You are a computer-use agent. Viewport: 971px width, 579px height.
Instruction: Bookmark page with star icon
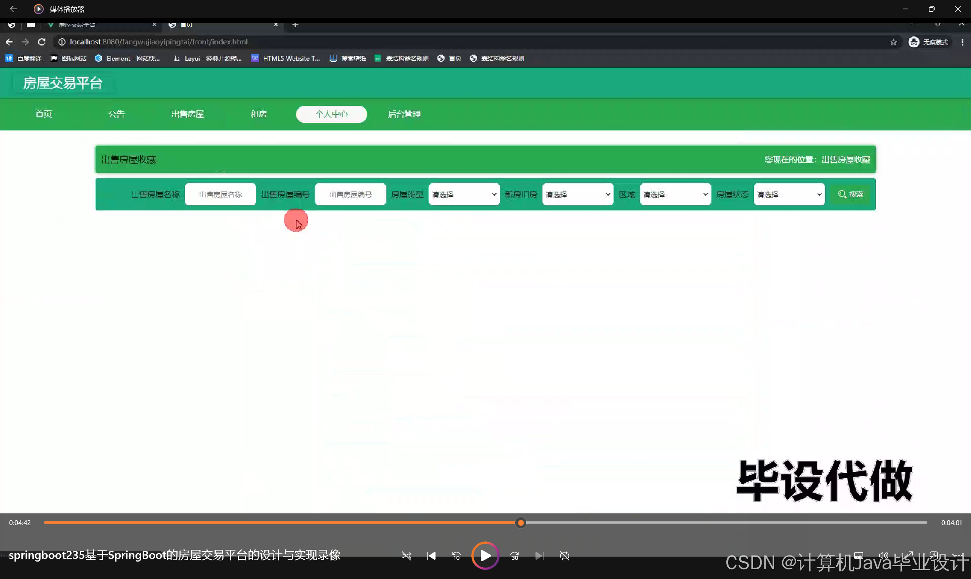click(893, 42)
